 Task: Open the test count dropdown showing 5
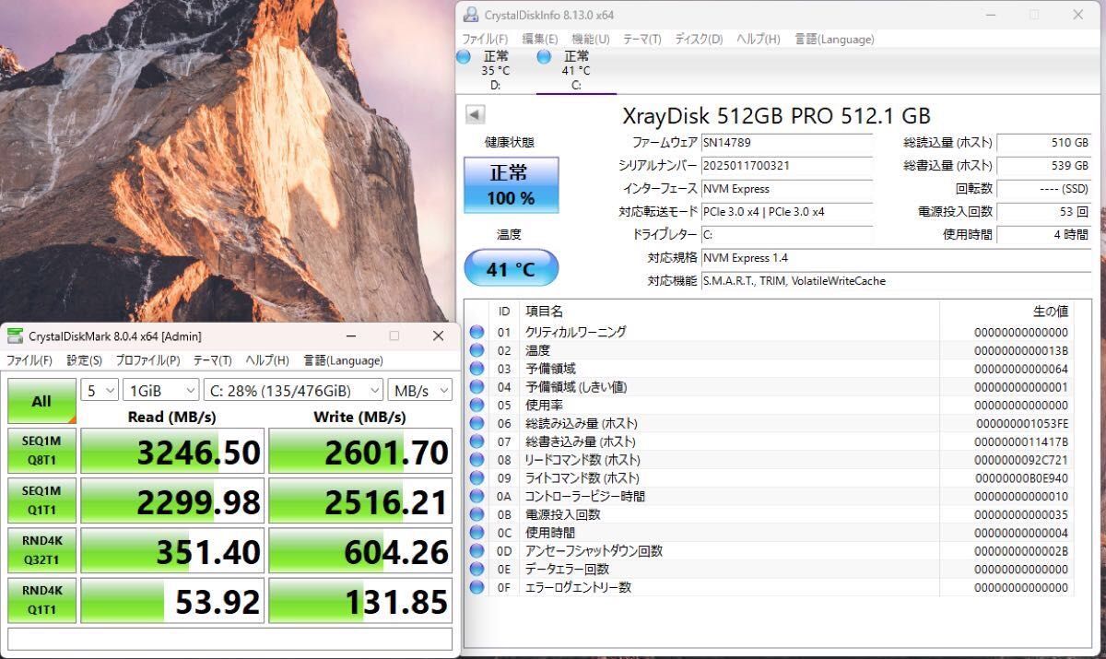pyautogui.click(x=100, y=390)
